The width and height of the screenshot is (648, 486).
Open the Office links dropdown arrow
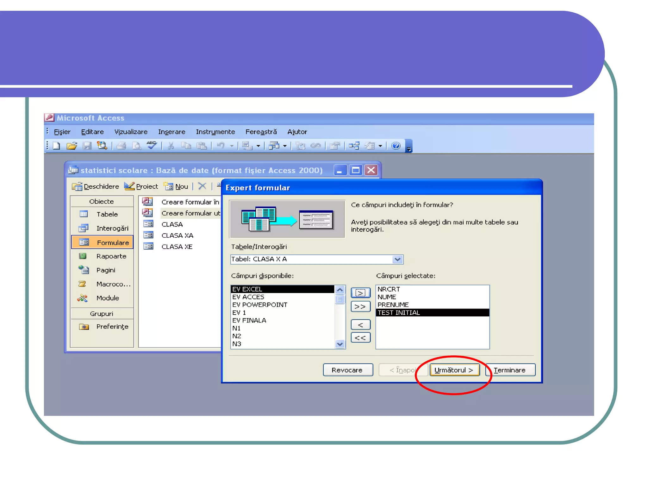point(259,146)
